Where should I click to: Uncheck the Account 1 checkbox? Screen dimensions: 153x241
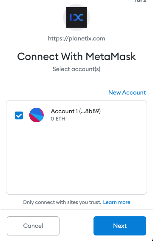(19, 115)
